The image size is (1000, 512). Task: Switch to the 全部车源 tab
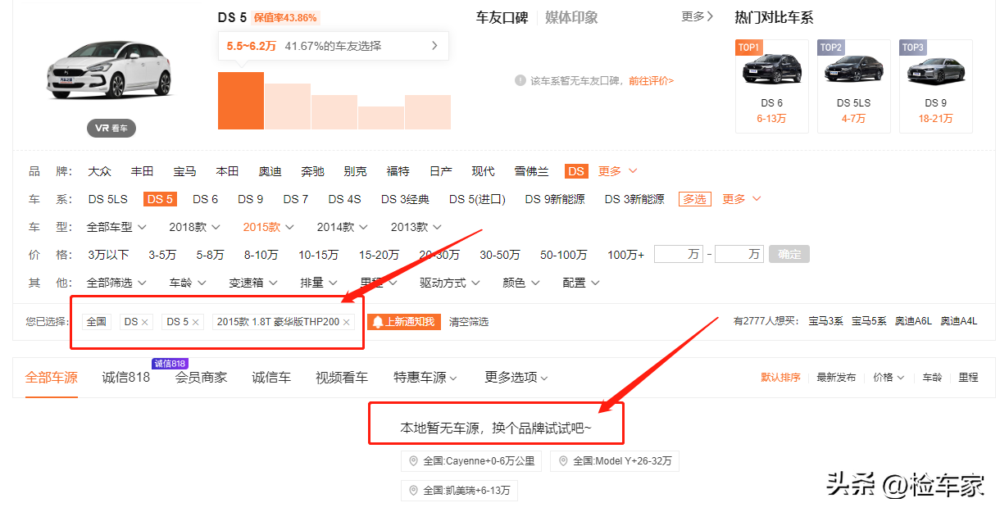click(52, 378)
